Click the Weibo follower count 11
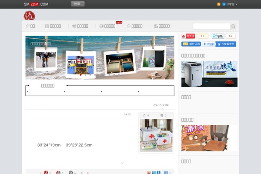The width and height of the screenshot is (261, 174). pyautogui.click(x=202, y=36)
